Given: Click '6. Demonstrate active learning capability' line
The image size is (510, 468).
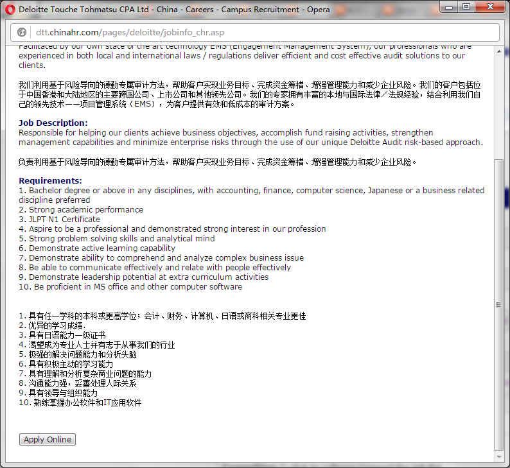Looking at the screenshot, I should 97,248.
